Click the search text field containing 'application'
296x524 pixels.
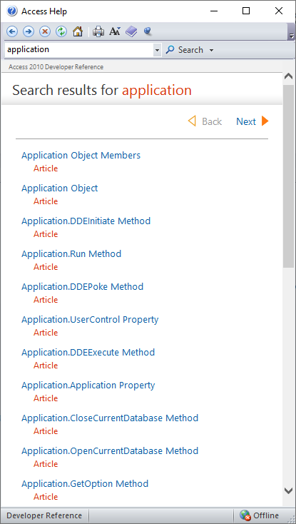pyautogui.click(x=78, y=50)
